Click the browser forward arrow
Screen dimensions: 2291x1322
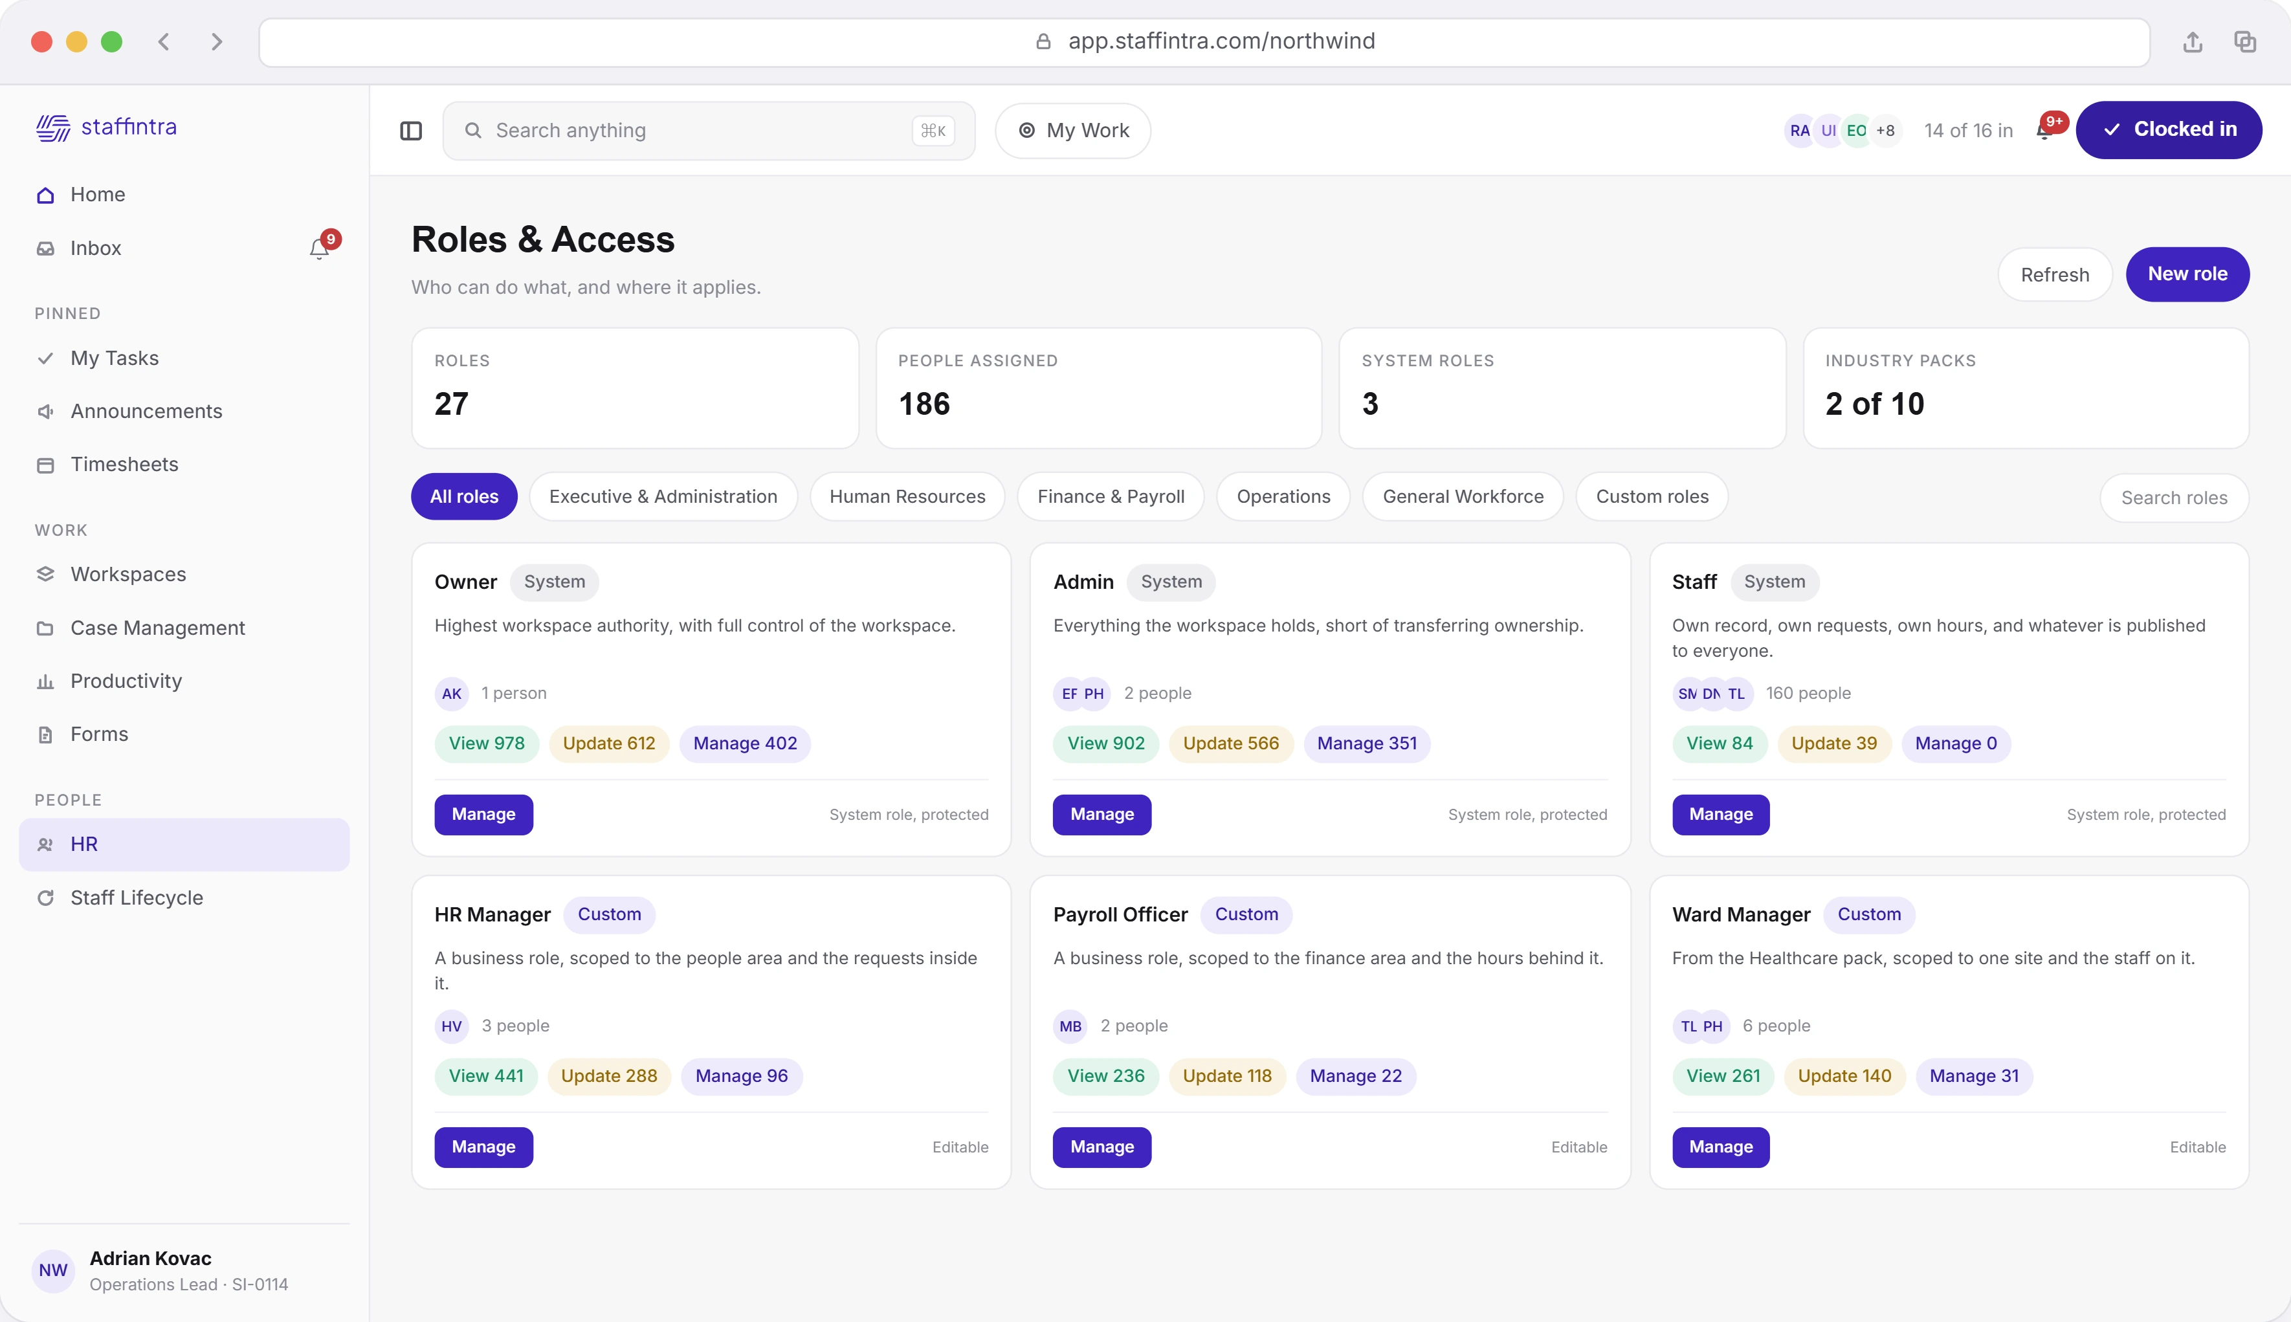coord(216,42)
